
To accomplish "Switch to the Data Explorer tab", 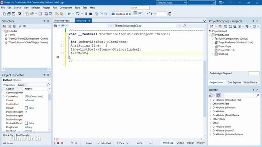I will 234,82.
